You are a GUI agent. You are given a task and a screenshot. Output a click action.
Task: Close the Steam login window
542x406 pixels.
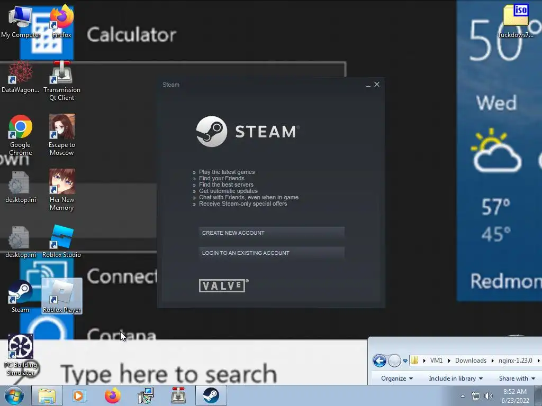coord(377,84)
